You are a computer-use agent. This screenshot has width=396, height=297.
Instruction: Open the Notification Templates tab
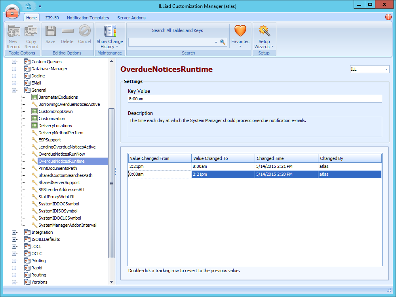click(88, 18)
